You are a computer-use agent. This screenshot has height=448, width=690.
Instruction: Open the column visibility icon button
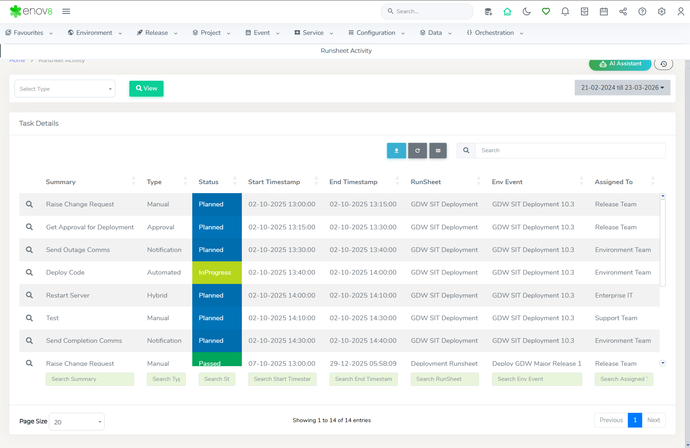click(x=438, y=151)
